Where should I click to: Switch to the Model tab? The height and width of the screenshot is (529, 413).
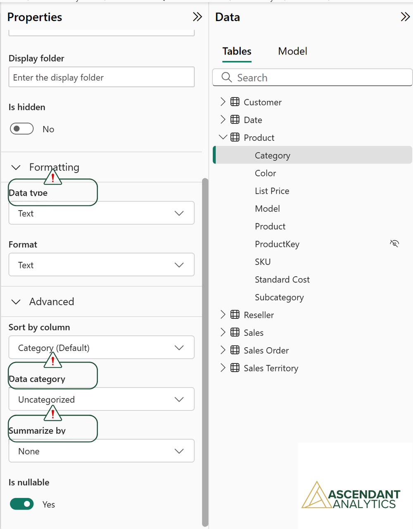292,51
